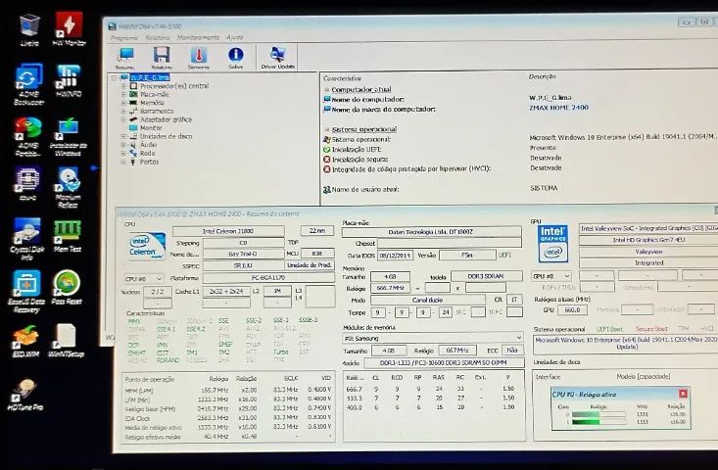Viewport: 718px width, 470px height.
Task: Click the Computador atual heading
Action: [x=361, y=90]
